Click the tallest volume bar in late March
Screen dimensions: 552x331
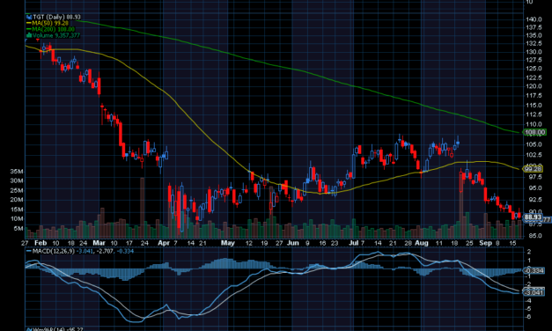coord(143,208)
